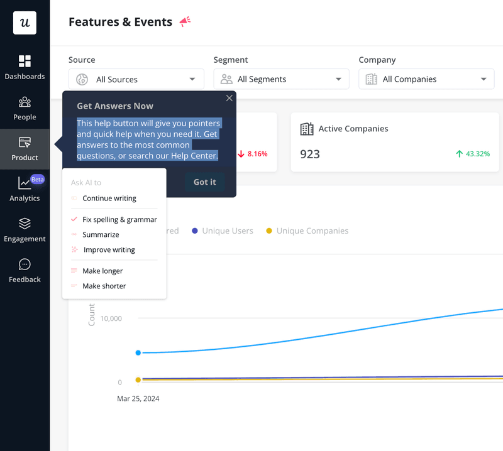
Task: Choose Summarize in the Ask AI menu
Action: (101, 234)
